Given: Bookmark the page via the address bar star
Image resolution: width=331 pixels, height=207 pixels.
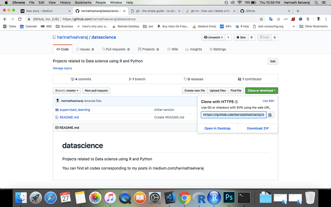Looking at the screenshot, I should pos(261,19).
